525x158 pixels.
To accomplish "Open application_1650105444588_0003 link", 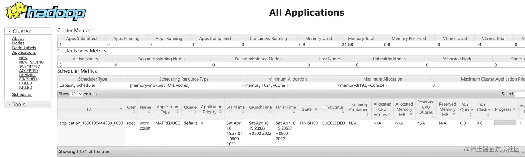I will point(91,123).
